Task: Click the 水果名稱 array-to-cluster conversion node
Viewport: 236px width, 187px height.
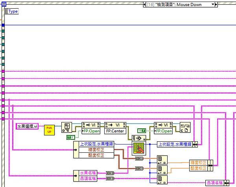Action: click(x=110, y=173)
